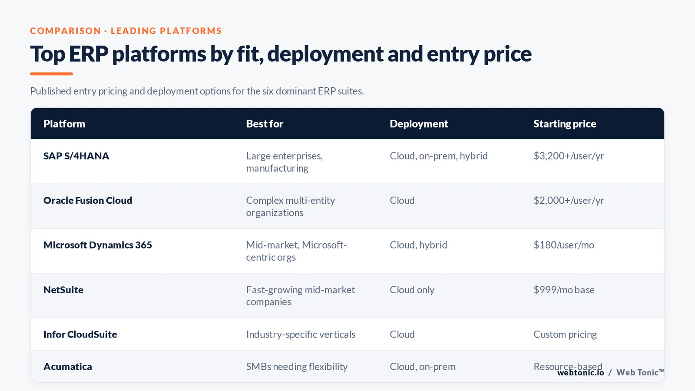Screen dimensions: 695x391
Task: Click the 'Deployment' column header
Action: [419, 124]
